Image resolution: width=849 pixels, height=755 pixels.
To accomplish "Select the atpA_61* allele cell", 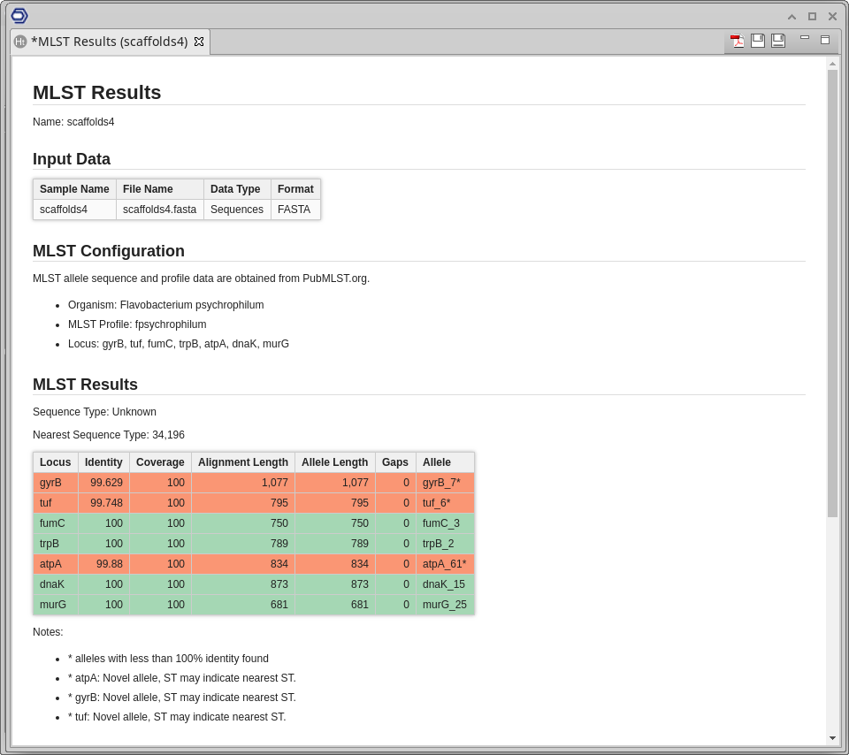I will click(444, 564).
